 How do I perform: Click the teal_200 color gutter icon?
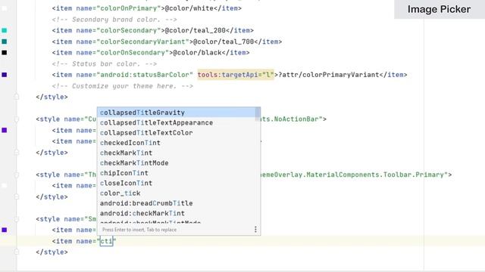tap(5, 30)
